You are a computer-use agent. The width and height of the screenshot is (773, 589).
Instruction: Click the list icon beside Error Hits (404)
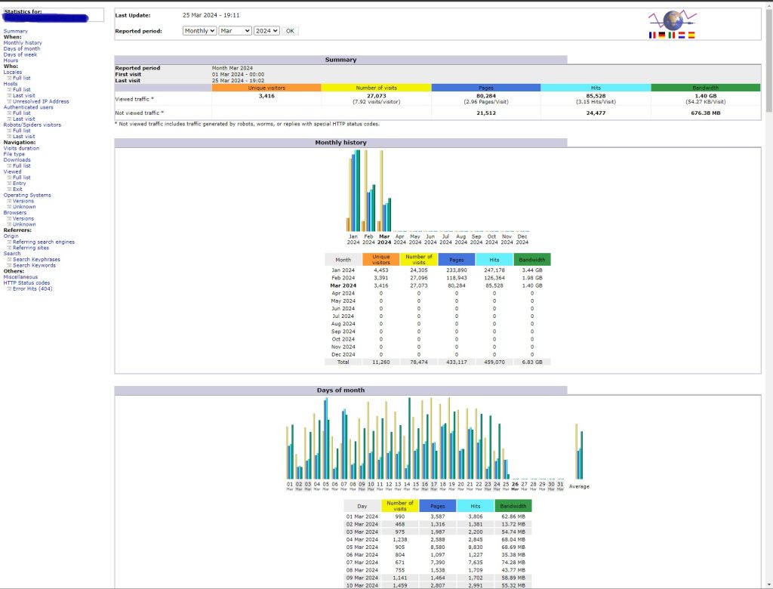pyautogui.click(x=9, y=288)
